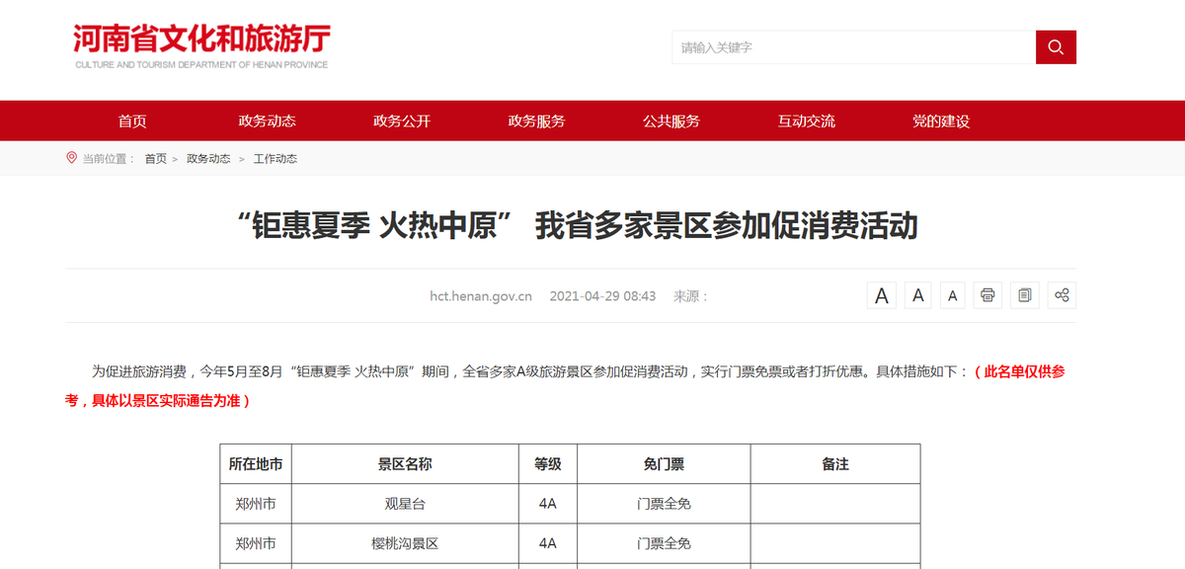Select the medium font size A button
This screenshot has width=1185, height=569.
918,295
